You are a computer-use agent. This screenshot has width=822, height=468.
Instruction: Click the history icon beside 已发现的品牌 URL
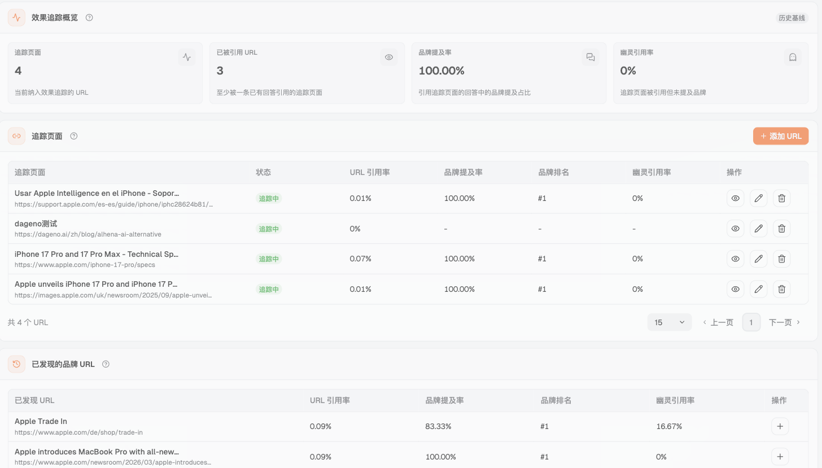[x=16, y=364]
